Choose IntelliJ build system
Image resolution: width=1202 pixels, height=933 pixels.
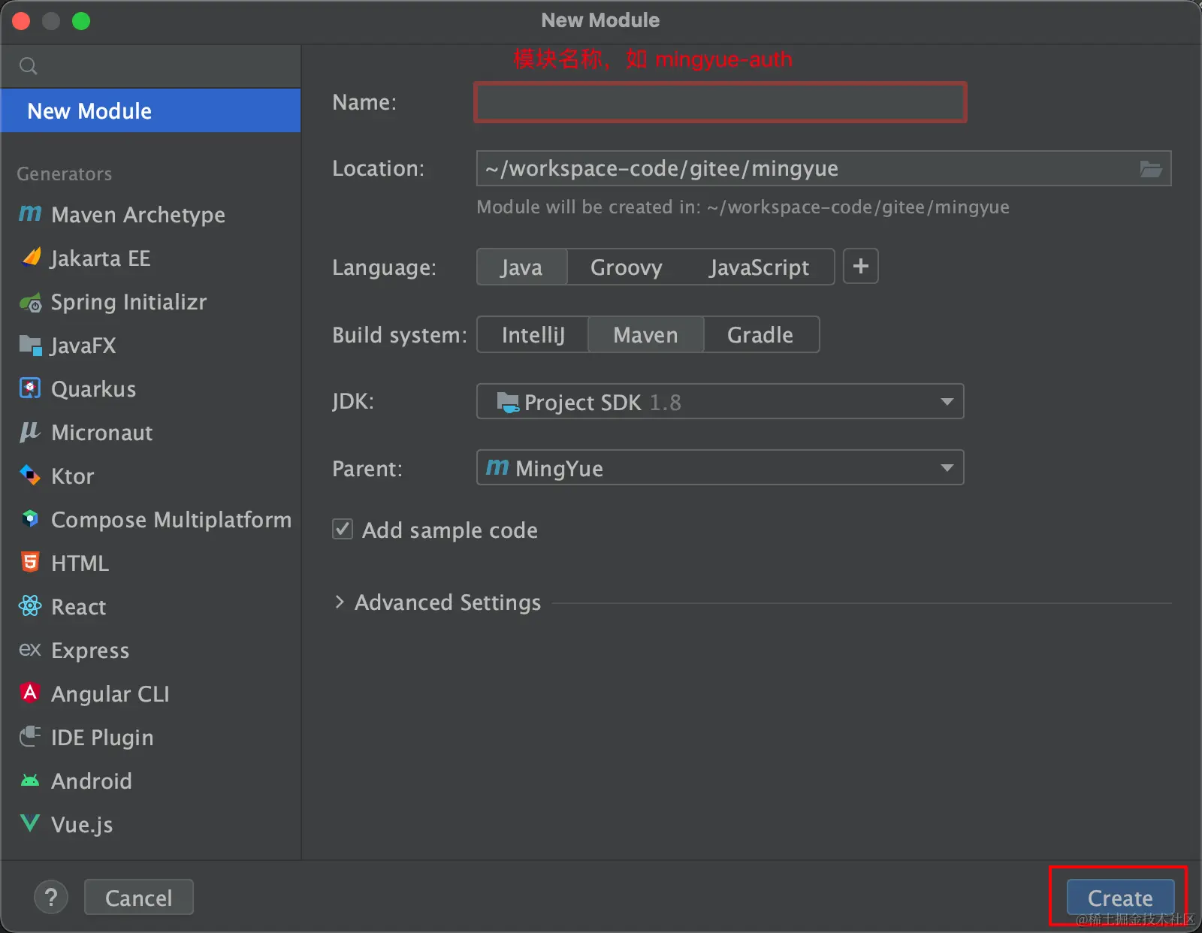[x=533, y=334]
